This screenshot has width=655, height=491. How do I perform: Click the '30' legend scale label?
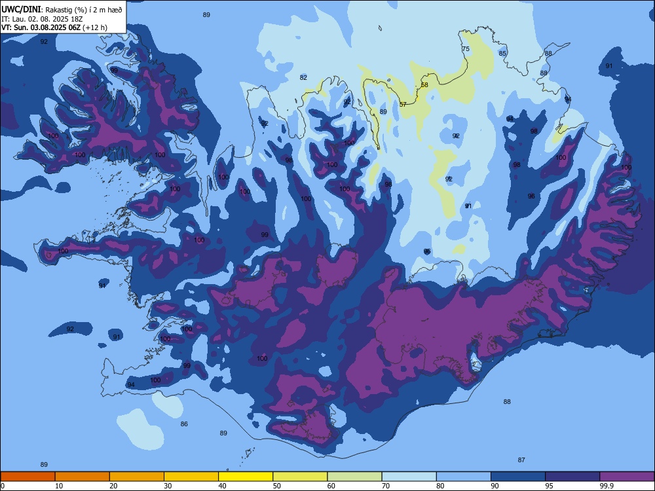(168, 486)
